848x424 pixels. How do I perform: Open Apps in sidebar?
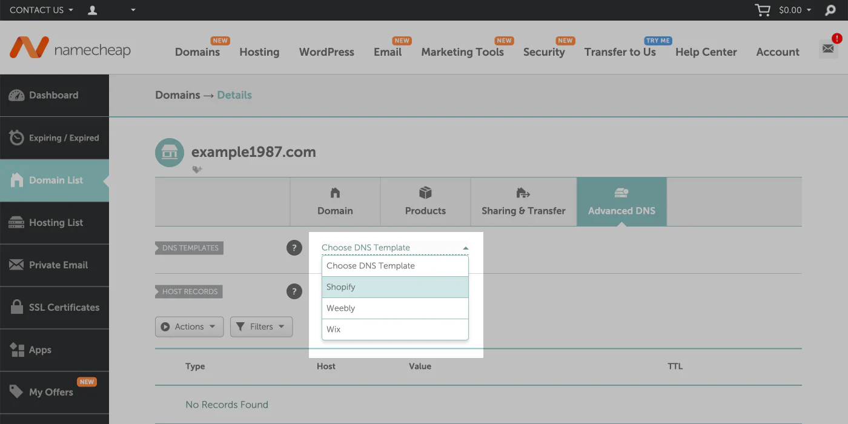(x=55, y=349)
